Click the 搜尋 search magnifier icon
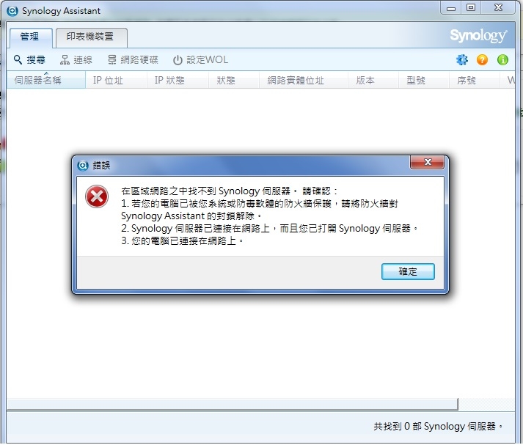 (x=18, y=60)
